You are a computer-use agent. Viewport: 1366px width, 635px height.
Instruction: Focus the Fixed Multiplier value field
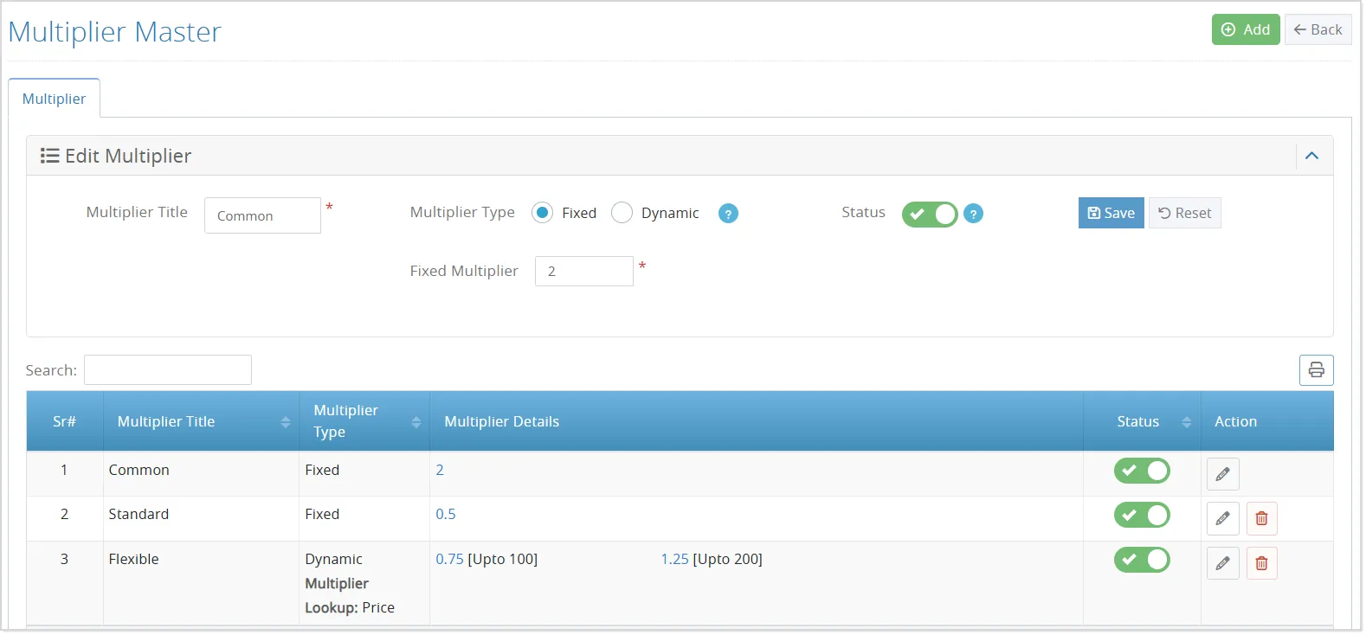[x=583, y=272]
